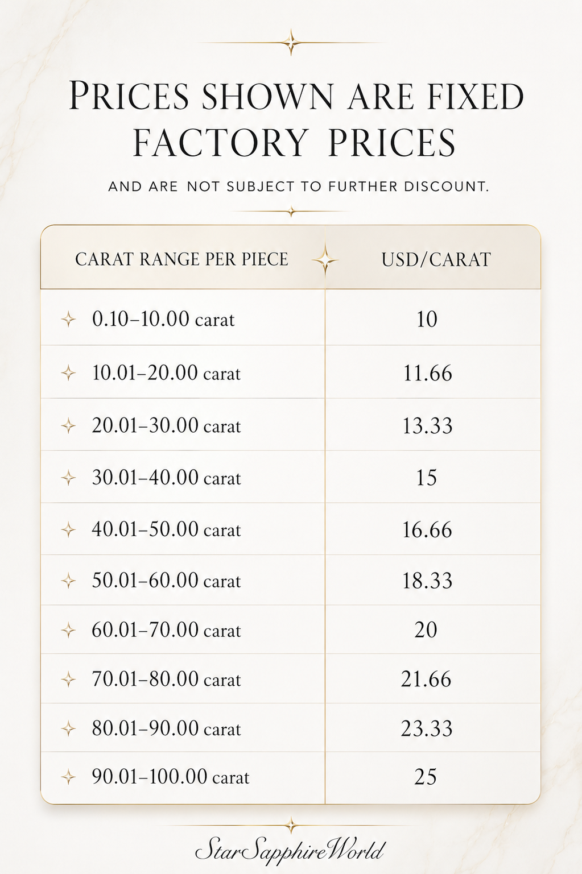Click the star icon beside 10.01–20.00 carat

tap(68, 374)
